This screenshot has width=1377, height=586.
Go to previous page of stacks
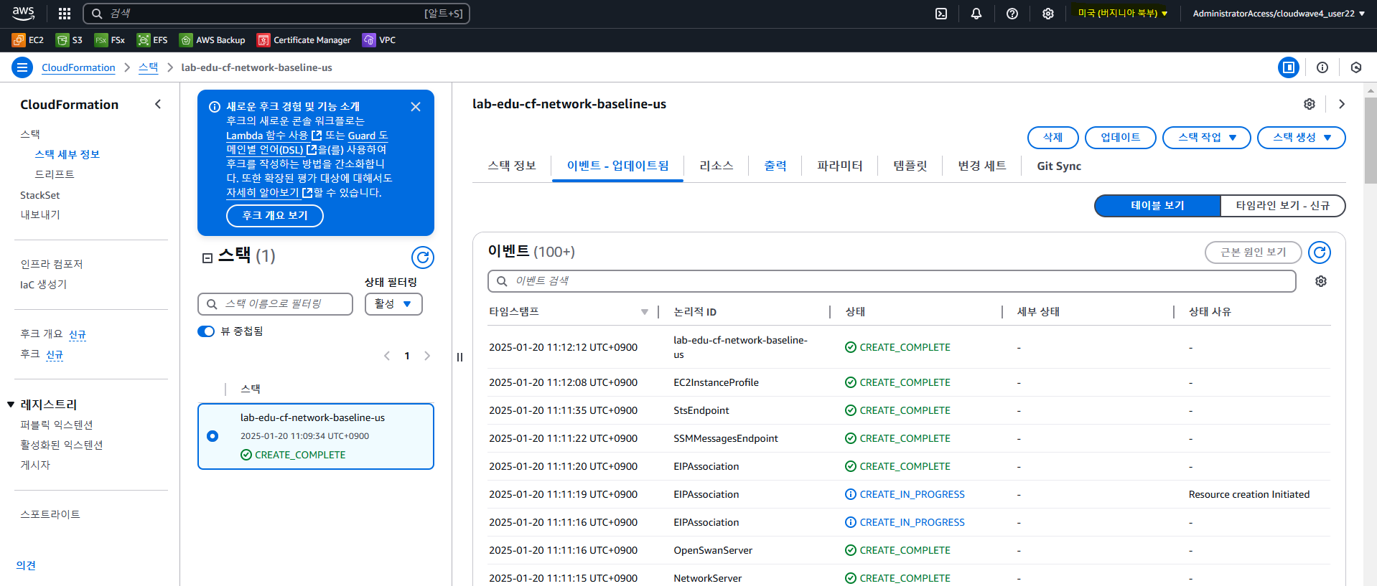coord(387,356)
